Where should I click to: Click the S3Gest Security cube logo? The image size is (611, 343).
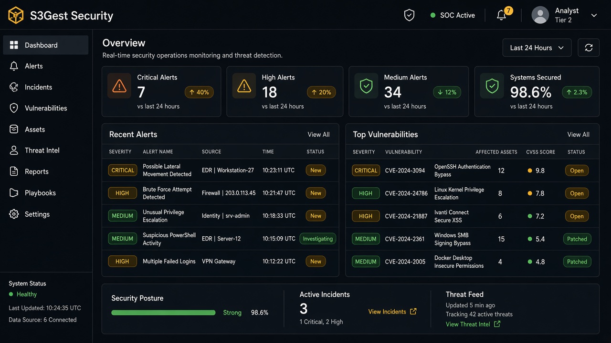pos(16,15)
